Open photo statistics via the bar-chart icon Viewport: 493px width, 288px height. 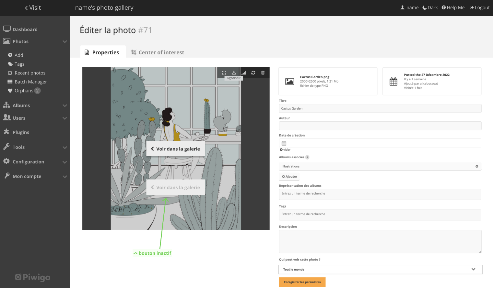pyautogui.click(x=243, y=72)
